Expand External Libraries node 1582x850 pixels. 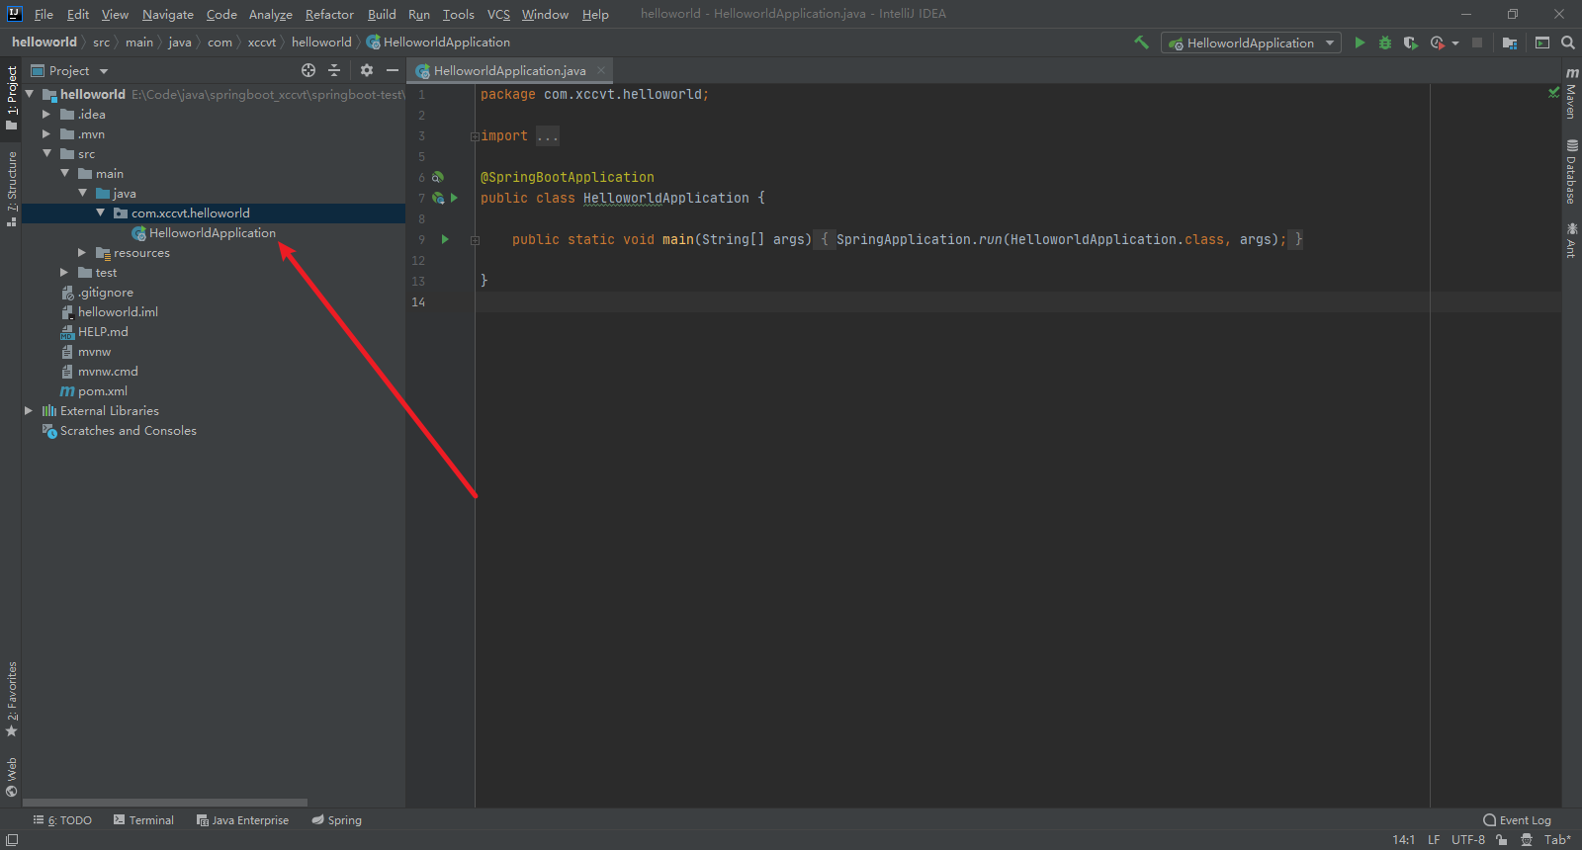[29, 410]
